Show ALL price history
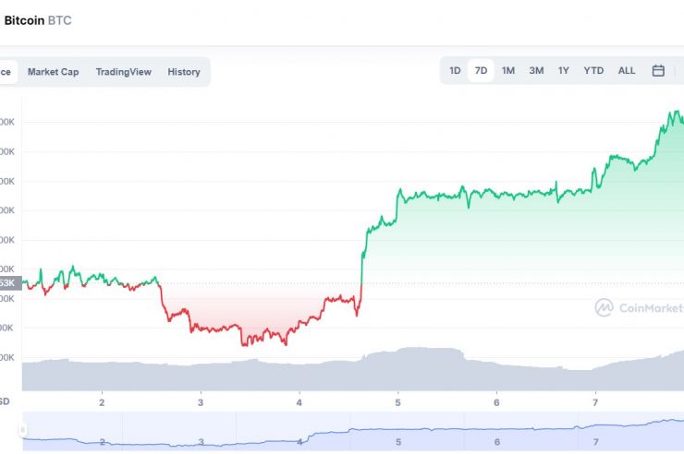This screenshot has height=454, width=684. (x=627, y=71)
